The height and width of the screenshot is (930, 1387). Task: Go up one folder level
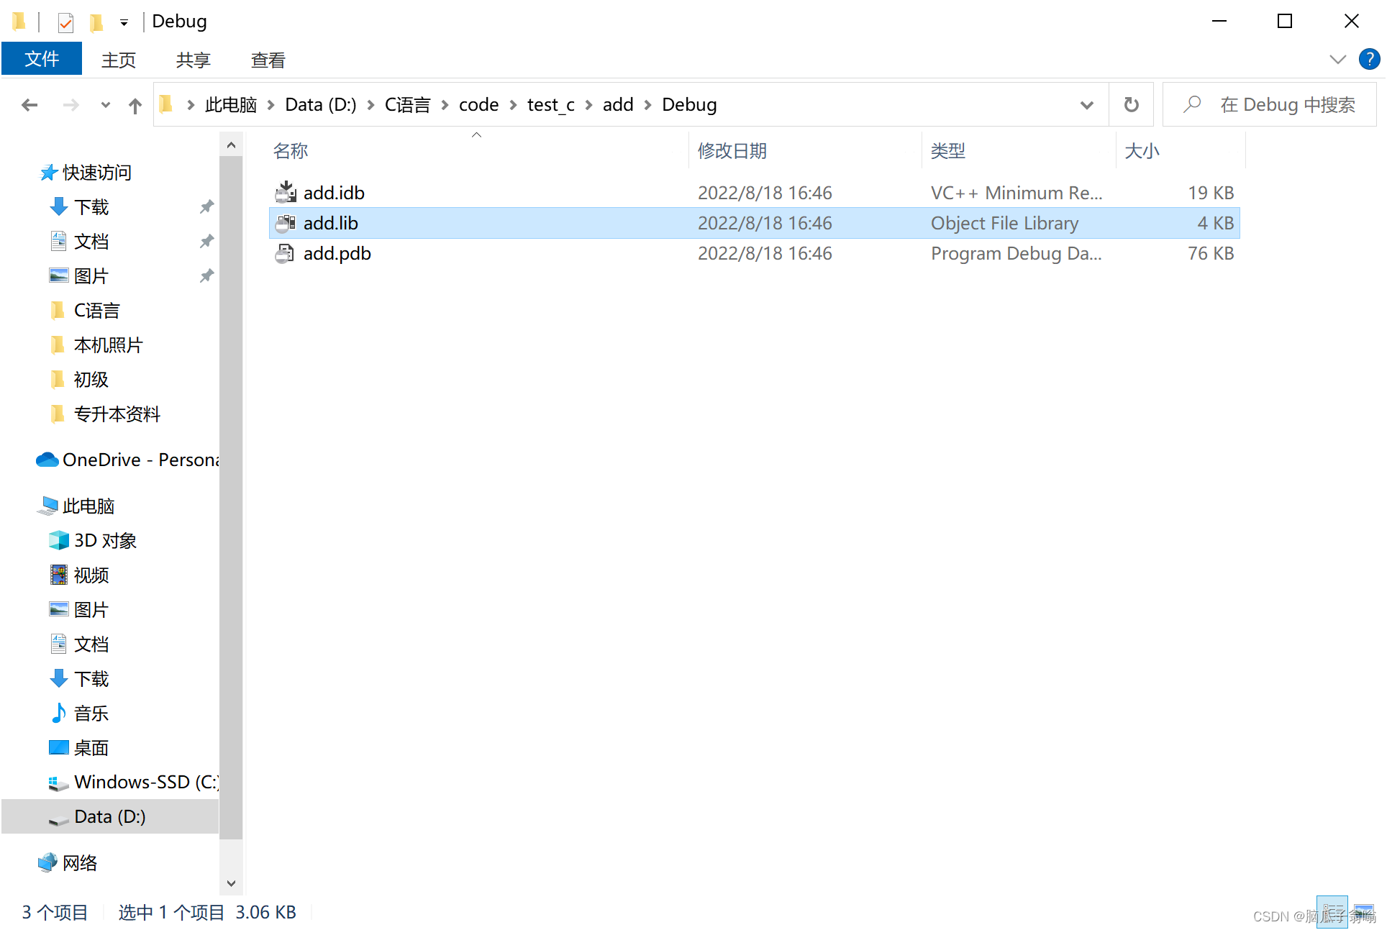(135, 106)
